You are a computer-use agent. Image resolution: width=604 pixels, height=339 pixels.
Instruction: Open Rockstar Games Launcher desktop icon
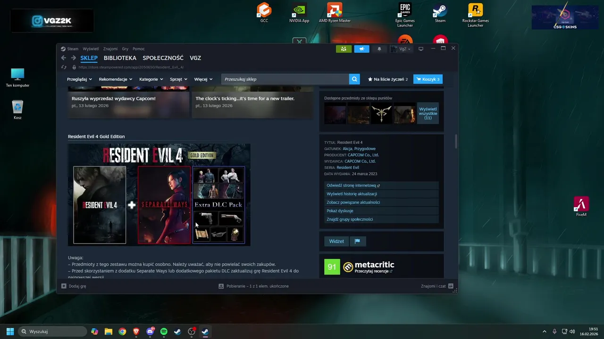point(475,15)
